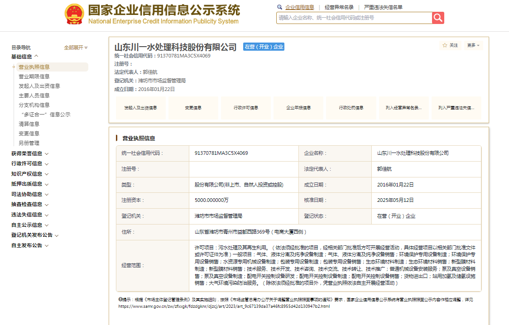Expand the 知识产权信息 section

[x=30, y=174]
